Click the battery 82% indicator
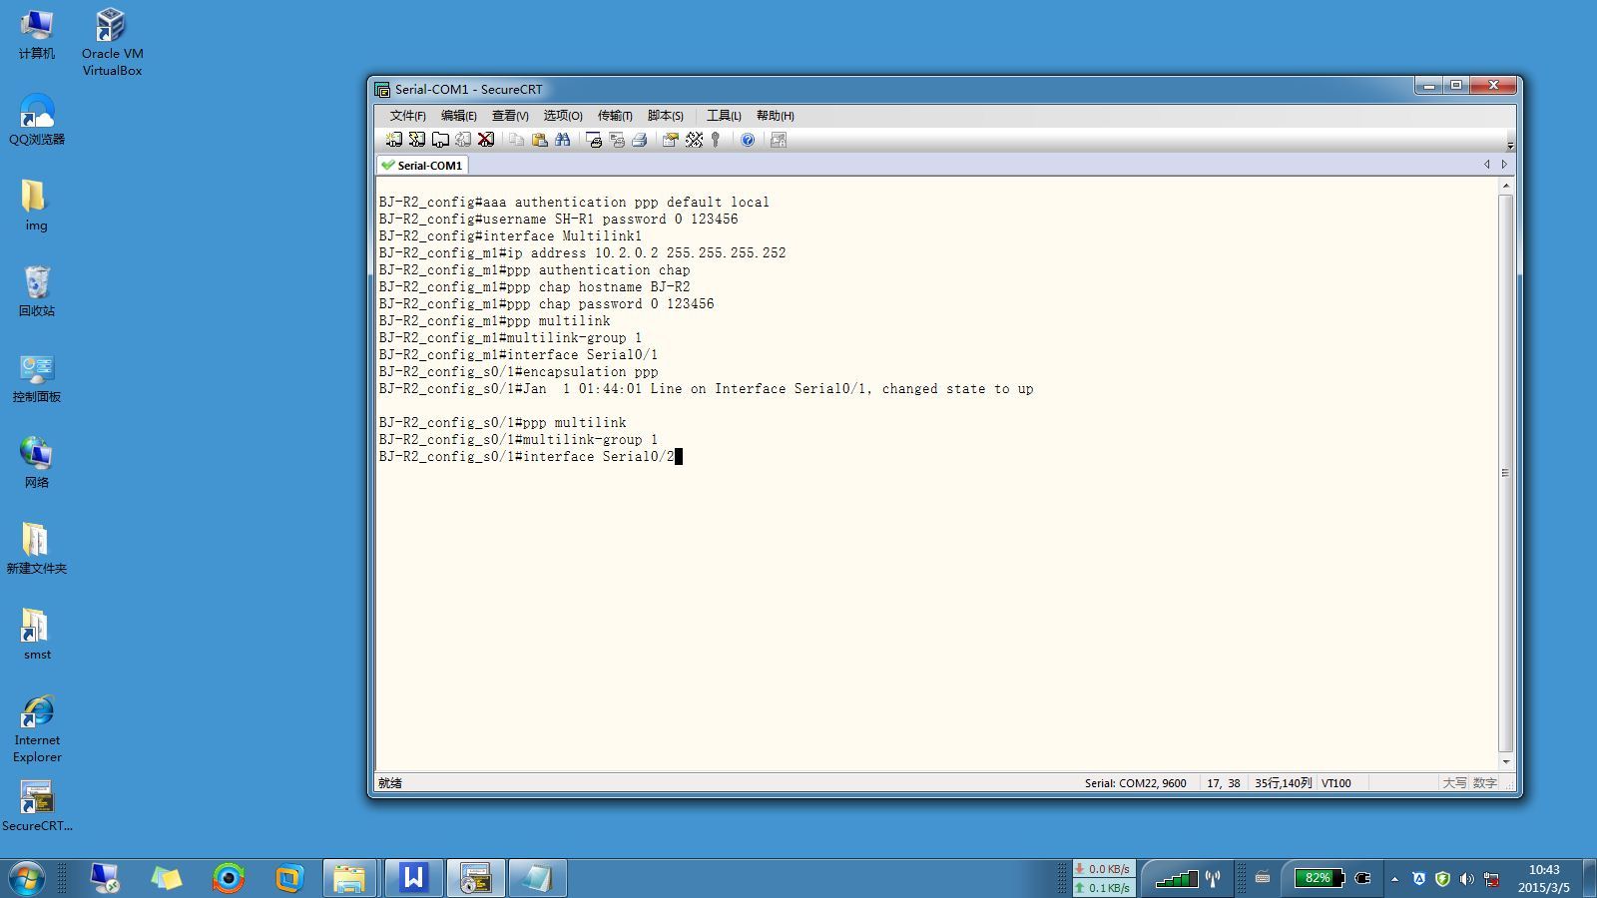1597x898 pixels. click(1319, 878)
